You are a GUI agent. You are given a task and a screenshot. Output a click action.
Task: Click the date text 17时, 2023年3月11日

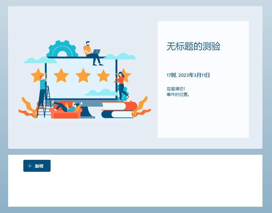click(x=188, y=75)
